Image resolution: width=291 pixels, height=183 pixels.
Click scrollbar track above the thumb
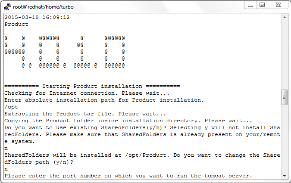click(285, 55)
